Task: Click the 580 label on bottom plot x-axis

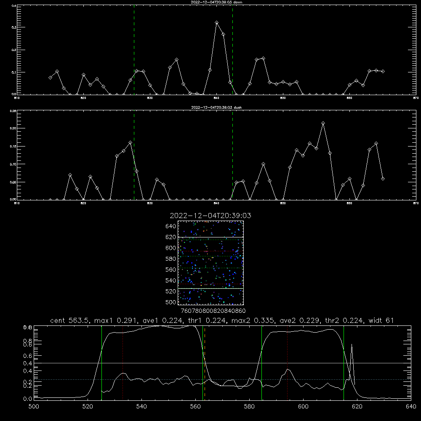Action: click(x=249, y=407)
